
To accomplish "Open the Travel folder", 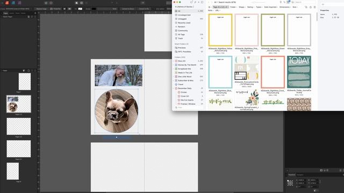I will [189, 85].
